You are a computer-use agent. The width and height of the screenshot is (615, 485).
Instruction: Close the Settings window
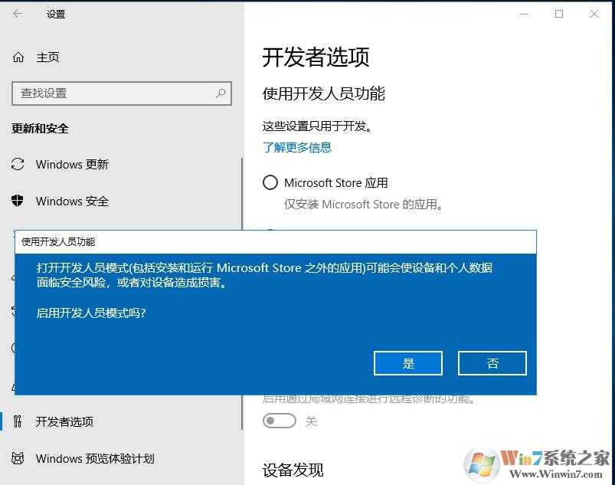point(594,14)
